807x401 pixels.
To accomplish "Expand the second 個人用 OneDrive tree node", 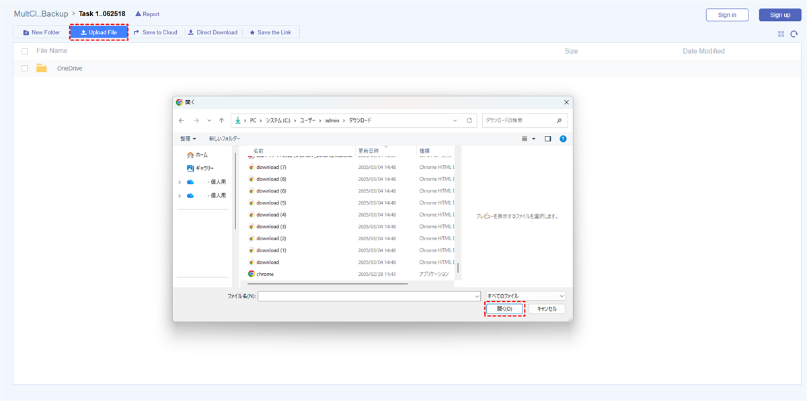I will pyautogui.click(x=180, y=195).
